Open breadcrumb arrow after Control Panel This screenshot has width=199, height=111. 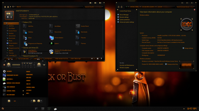[140, 7]
